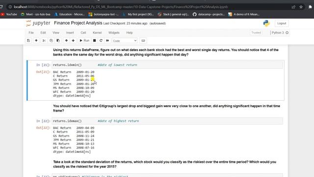The height and width of the screenshot is (177, 314).
Task: Run the selected cell
Action: (84, 41)
